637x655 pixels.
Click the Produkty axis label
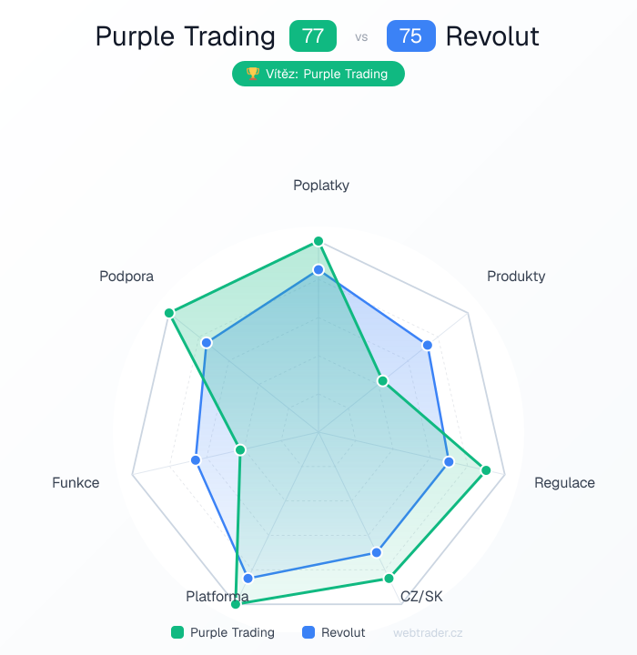point(516,276)
